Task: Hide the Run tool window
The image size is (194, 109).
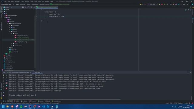Action: click(191, 72)
